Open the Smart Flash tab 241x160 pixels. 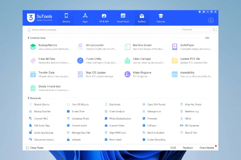[123, 18]
